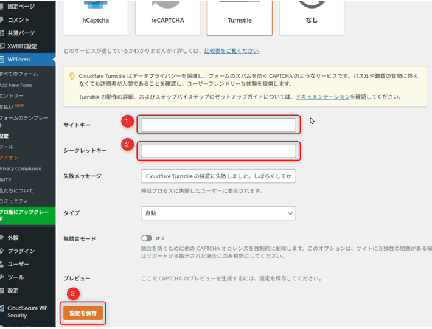Open コミュニティ submenu item
The width and height of the screenshot is (432, 329).
(x=14, y=201)
